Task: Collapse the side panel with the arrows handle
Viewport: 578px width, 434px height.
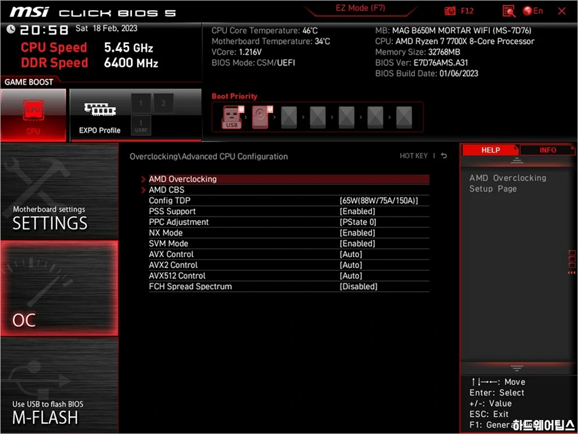Action: [x=572, y=273]
